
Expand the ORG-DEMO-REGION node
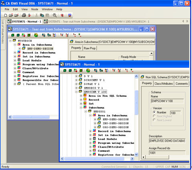(95, 127)
